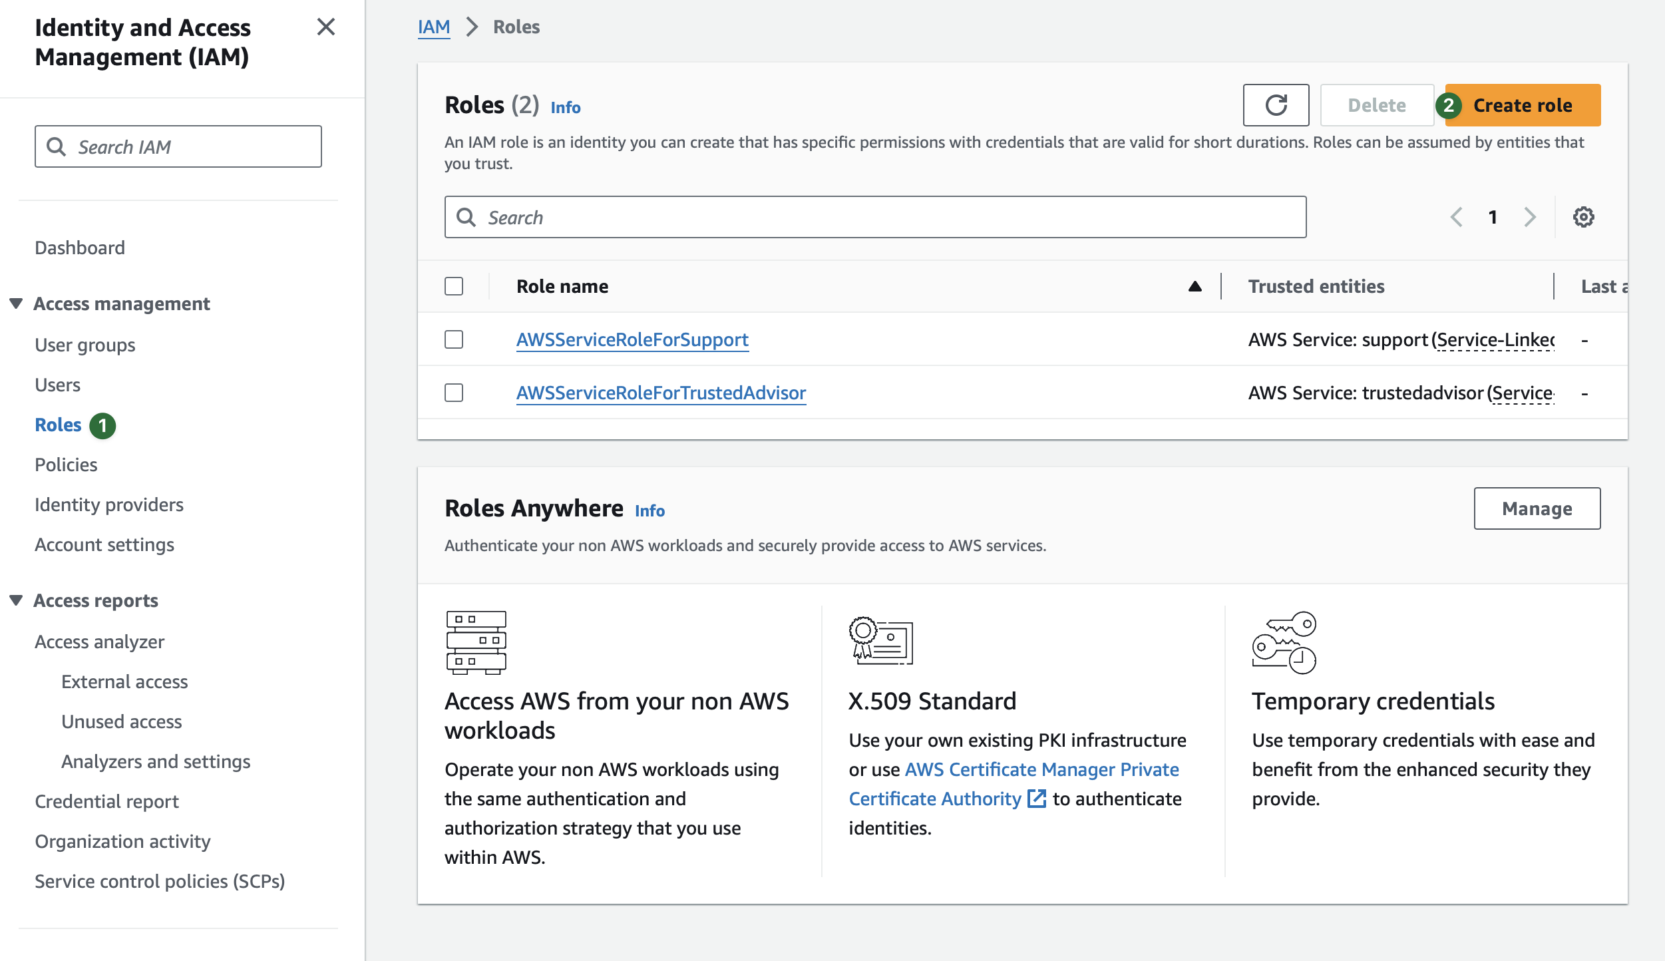The width and height of the screenshot is (1665, 961).
Task: Toggle the select-all roles checkbox
Action: tap(454, 286)
